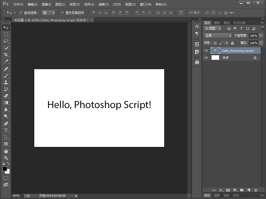The image size is (266, 199).
Task: Toggle lock all padlock
Action: click(x=232, y=43)
